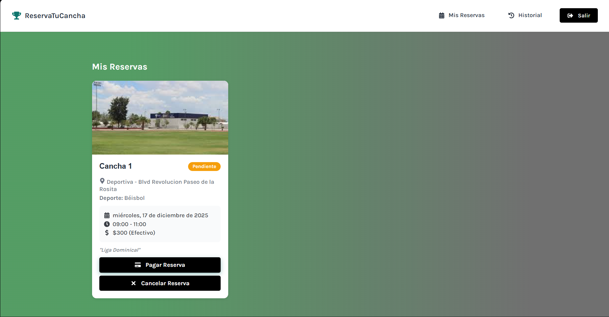The width and height of the screenshot is (609, 317).
Task: Click the ReservaTuCancha brand name
Action: pyautogui.click(x=55, y=16)
